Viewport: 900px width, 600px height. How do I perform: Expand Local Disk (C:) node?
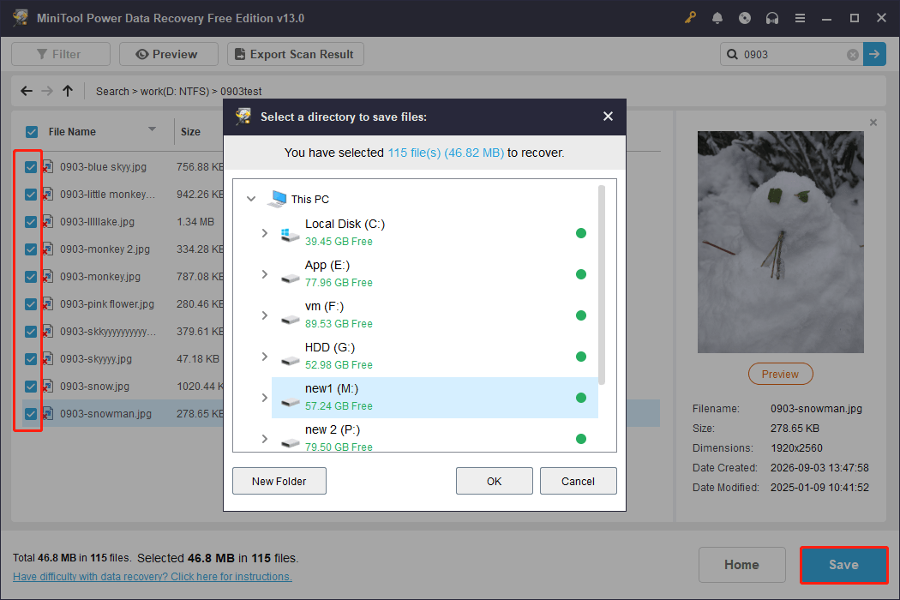[265, 233]
